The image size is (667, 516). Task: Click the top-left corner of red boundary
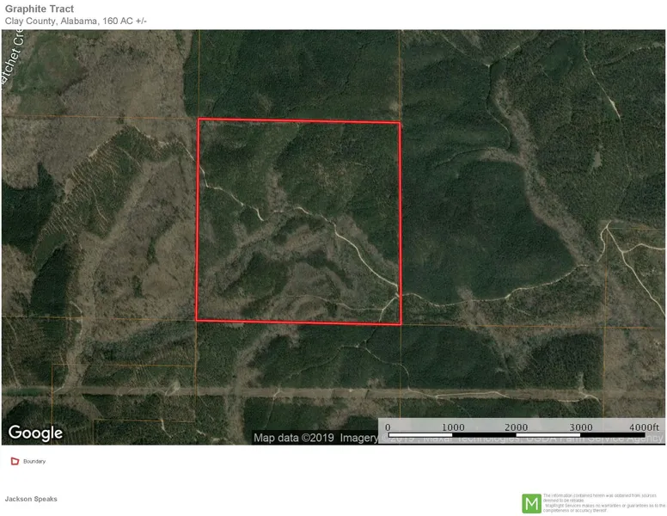tap(199, 120)
